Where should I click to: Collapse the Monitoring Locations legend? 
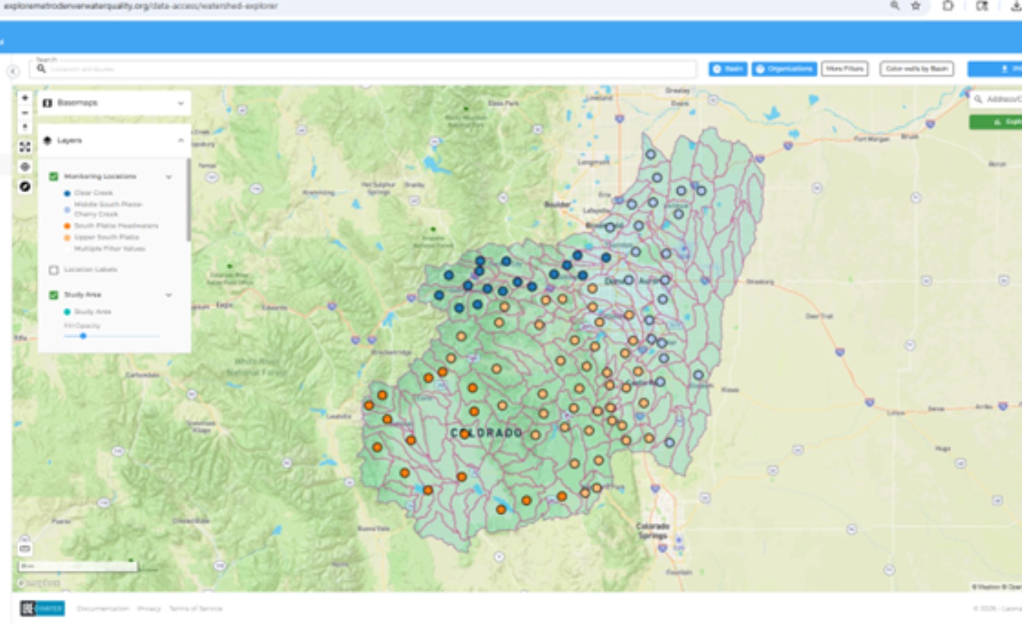tap(169, 177)
